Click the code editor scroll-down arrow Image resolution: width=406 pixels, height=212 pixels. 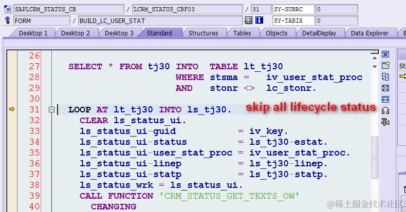(375, 67)
